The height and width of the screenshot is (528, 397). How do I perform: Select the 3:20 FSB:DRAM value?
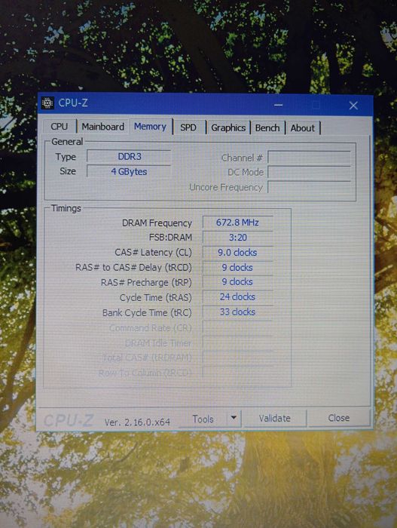237,238
